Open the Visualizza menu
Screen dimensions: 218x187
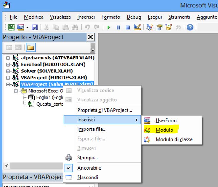pos(60,17)
